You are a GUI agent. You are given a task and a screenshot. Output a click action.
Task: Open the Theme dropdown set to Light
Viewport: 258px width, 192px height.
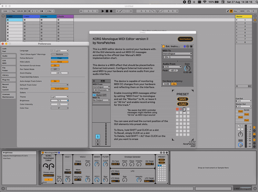[59, 97]
